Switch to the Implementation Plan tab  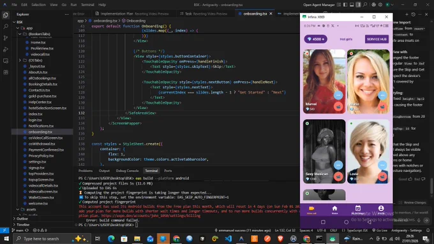click(131, 13)
